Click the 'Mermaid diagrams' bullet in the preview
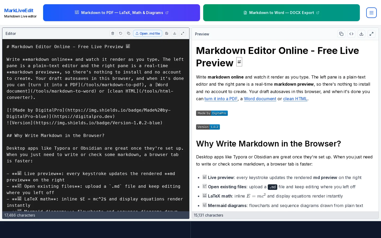 click(283, 205)
